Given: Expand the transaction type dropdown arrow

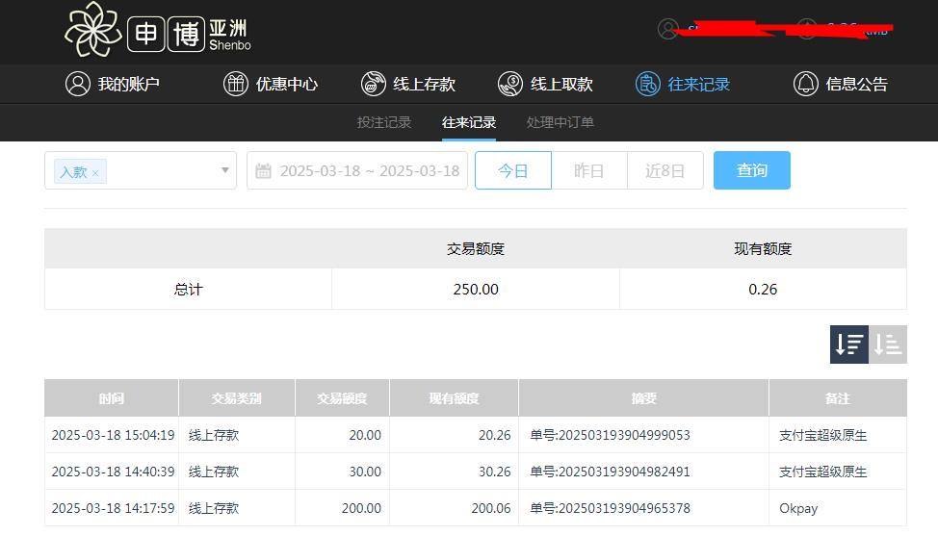Looking at the screenshot, I should pyautogui.click(x=225, y=170).
